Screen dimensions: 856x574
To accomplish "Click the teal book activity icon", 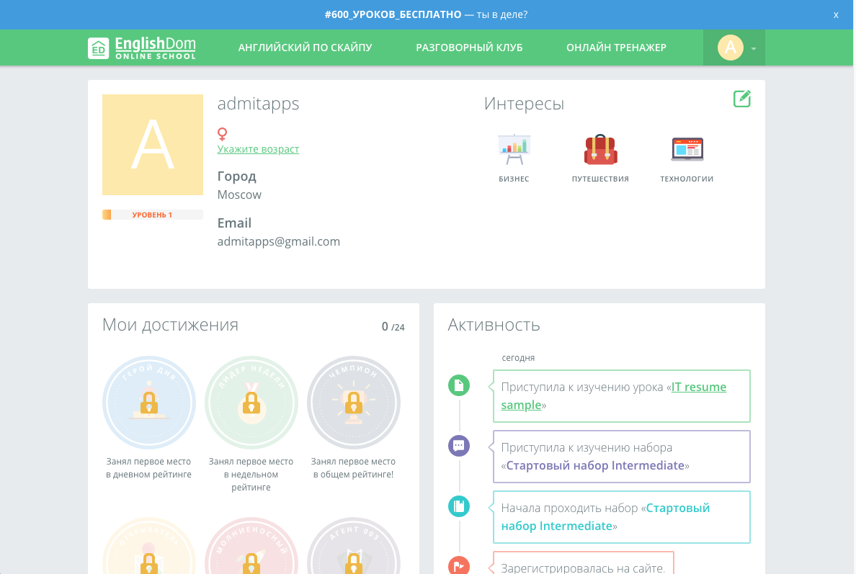I will pos(458,506).
